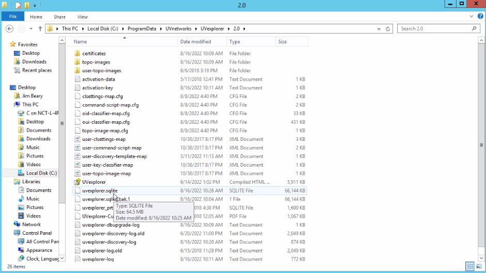The height and width of the screenshot is (273, 486).
Task: Select the uvexplorer-discovery-log file icon
Action: (x=77, y=242)
